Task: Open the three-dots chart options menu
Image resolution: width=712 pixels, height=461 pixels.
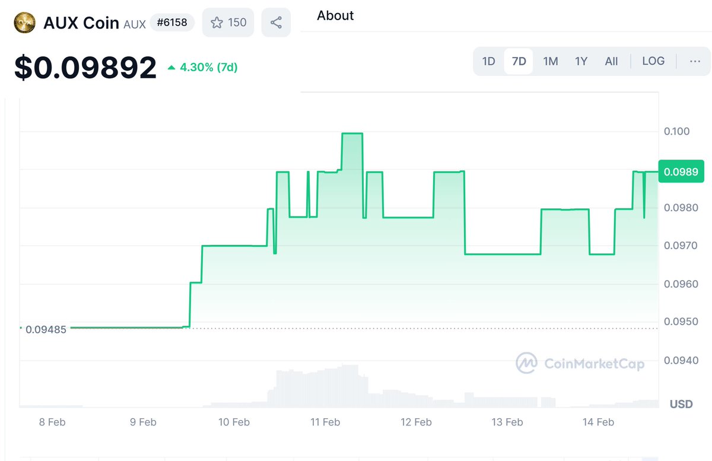Action: [x=695, y=61]
